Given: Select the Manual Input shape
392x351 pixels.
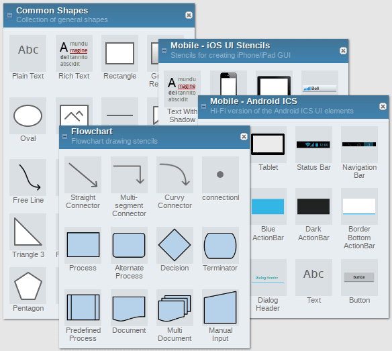Looking at the screenshot, I should (x=220, y=307).
